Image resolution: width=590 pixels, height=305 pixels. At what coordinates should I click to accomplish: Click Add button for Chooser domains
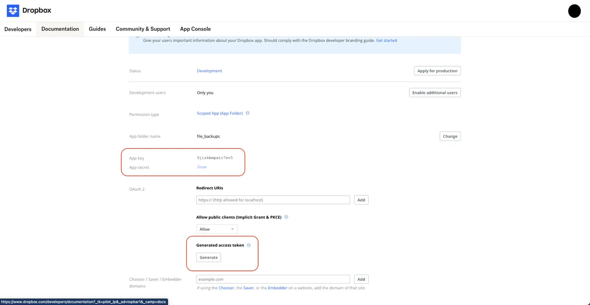pos(361,279)
